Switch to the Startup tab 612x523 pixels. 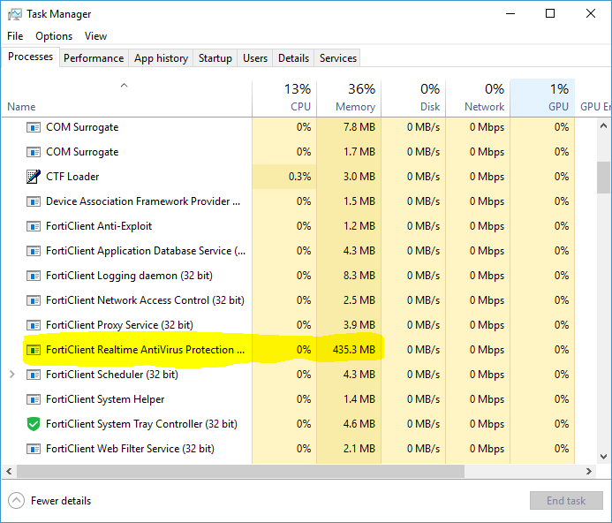coord(215,58)
